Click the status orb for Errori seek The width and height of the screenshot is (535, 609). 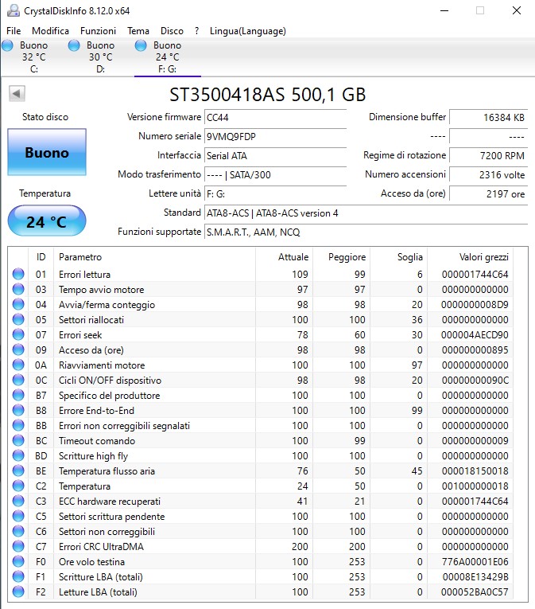pos(18,335)
